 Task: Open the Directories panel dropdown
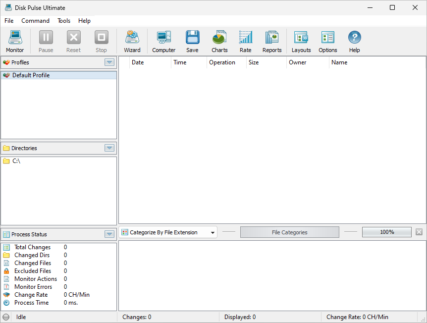pos(109,148)
